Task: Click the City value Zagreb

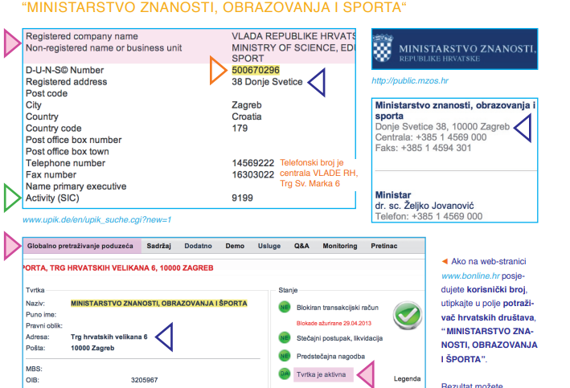Action: click(x=247, y=105)
